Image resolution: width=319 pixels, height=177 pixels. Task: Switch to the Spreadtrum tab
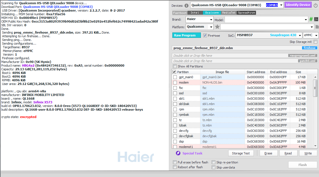tap(246, 13)
